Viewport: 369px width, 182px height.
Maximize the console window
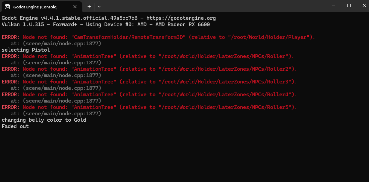tap(349, 5)
